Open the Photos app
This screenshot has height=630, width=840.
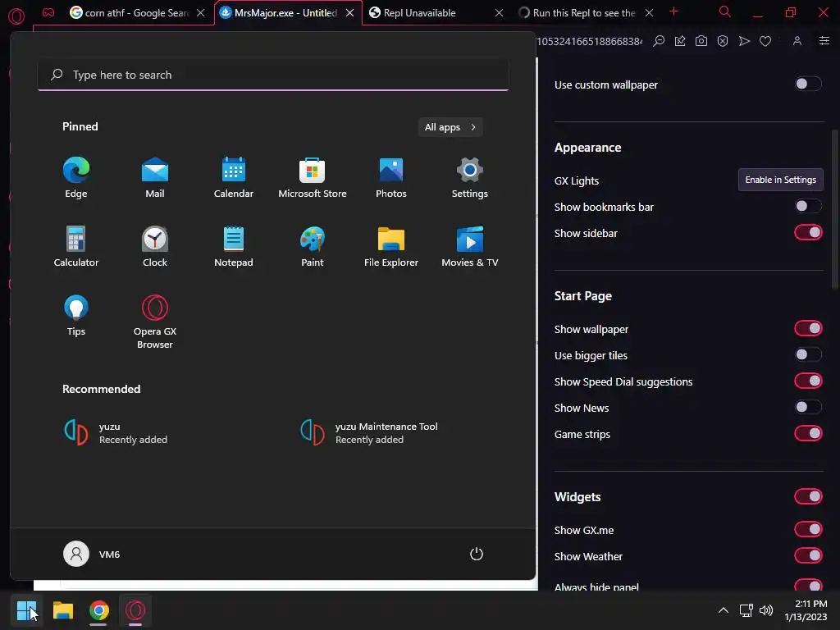[x=391, y=177]
